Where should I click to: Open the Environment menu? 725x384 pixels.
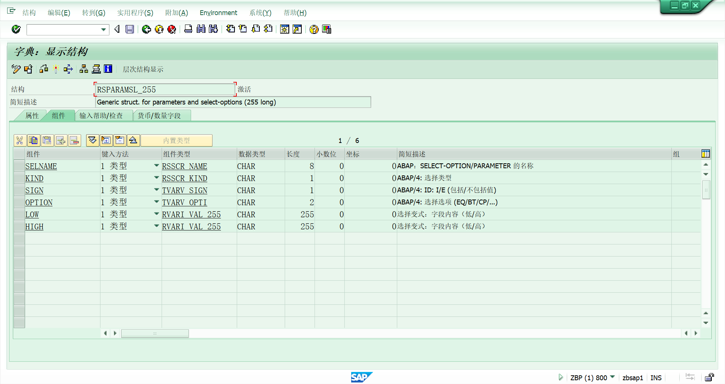pyautogui.click(x=218, y=12)
